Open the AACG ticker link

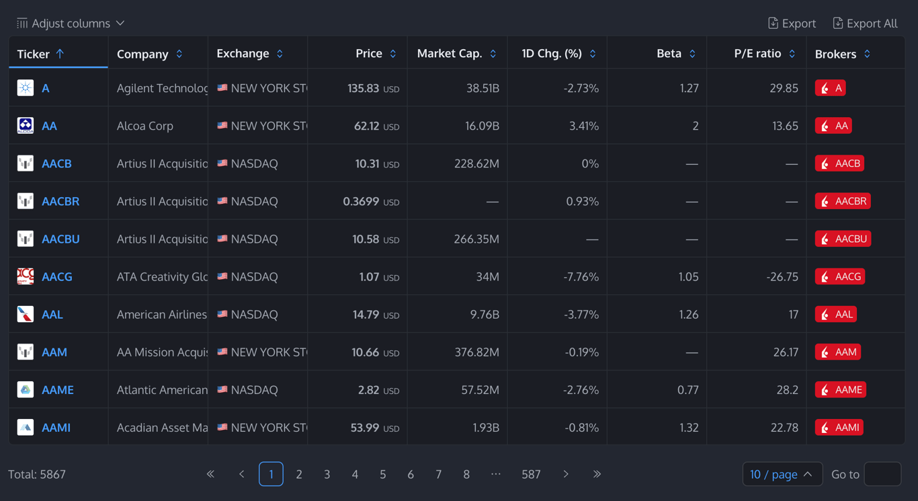(57, 276)
